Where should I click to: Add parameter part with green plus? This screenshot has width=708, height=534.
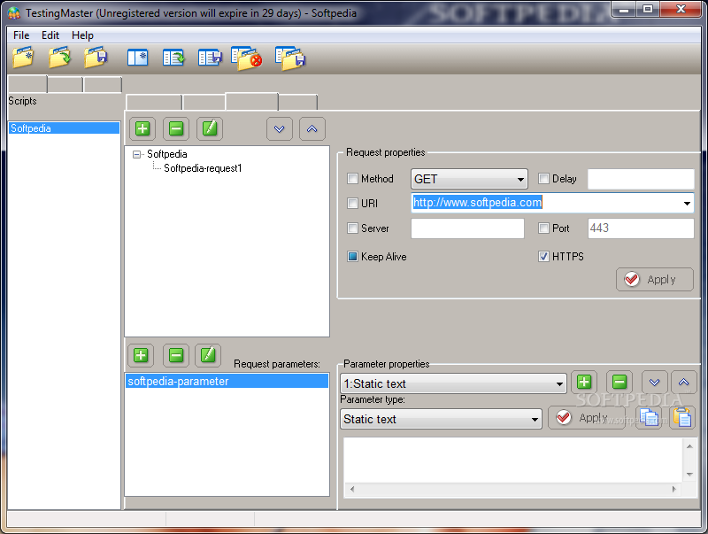coord(584,383)
